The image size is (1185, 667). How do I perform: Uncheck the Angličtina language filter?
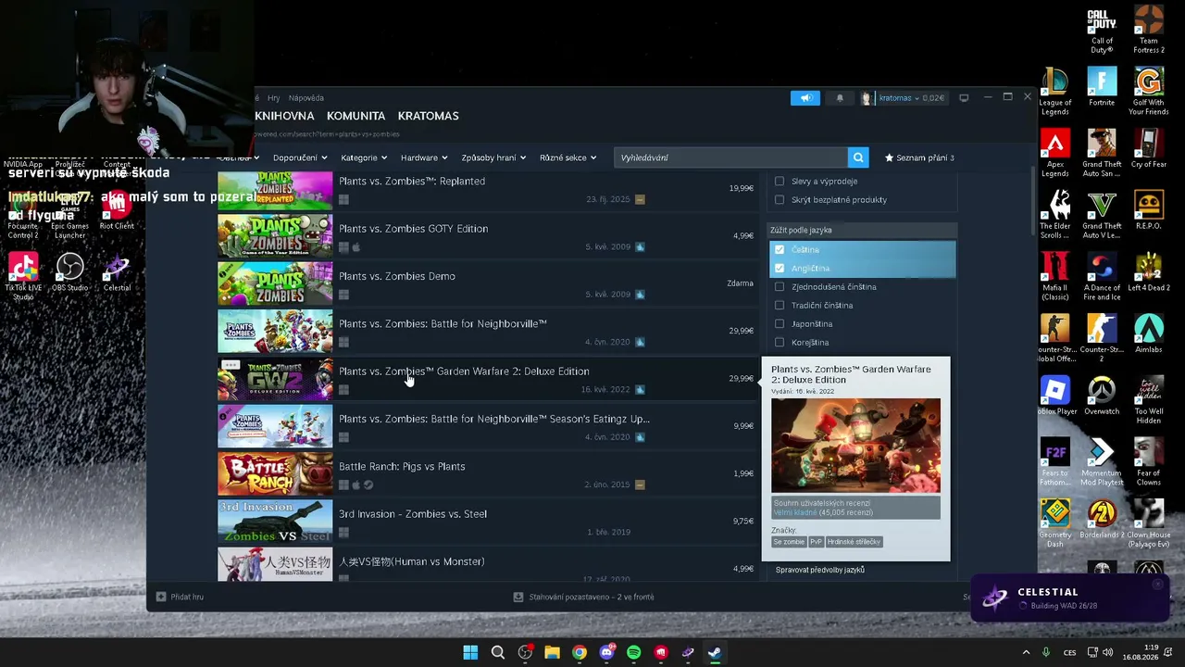pos(780,268)
